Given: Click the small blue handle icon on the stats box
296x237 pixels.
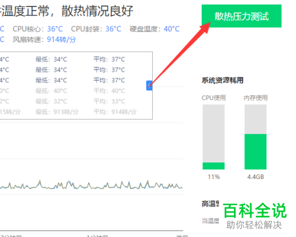Looking at the screenshot, I should coord(149,85).
